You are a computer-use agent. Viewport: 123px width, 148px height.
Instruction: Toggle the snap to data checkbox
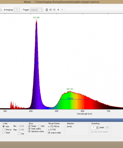coord(49,133)
